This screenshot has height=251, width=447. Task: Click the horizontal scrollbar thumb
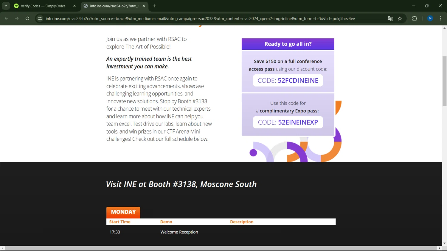(x=221, y=248)
